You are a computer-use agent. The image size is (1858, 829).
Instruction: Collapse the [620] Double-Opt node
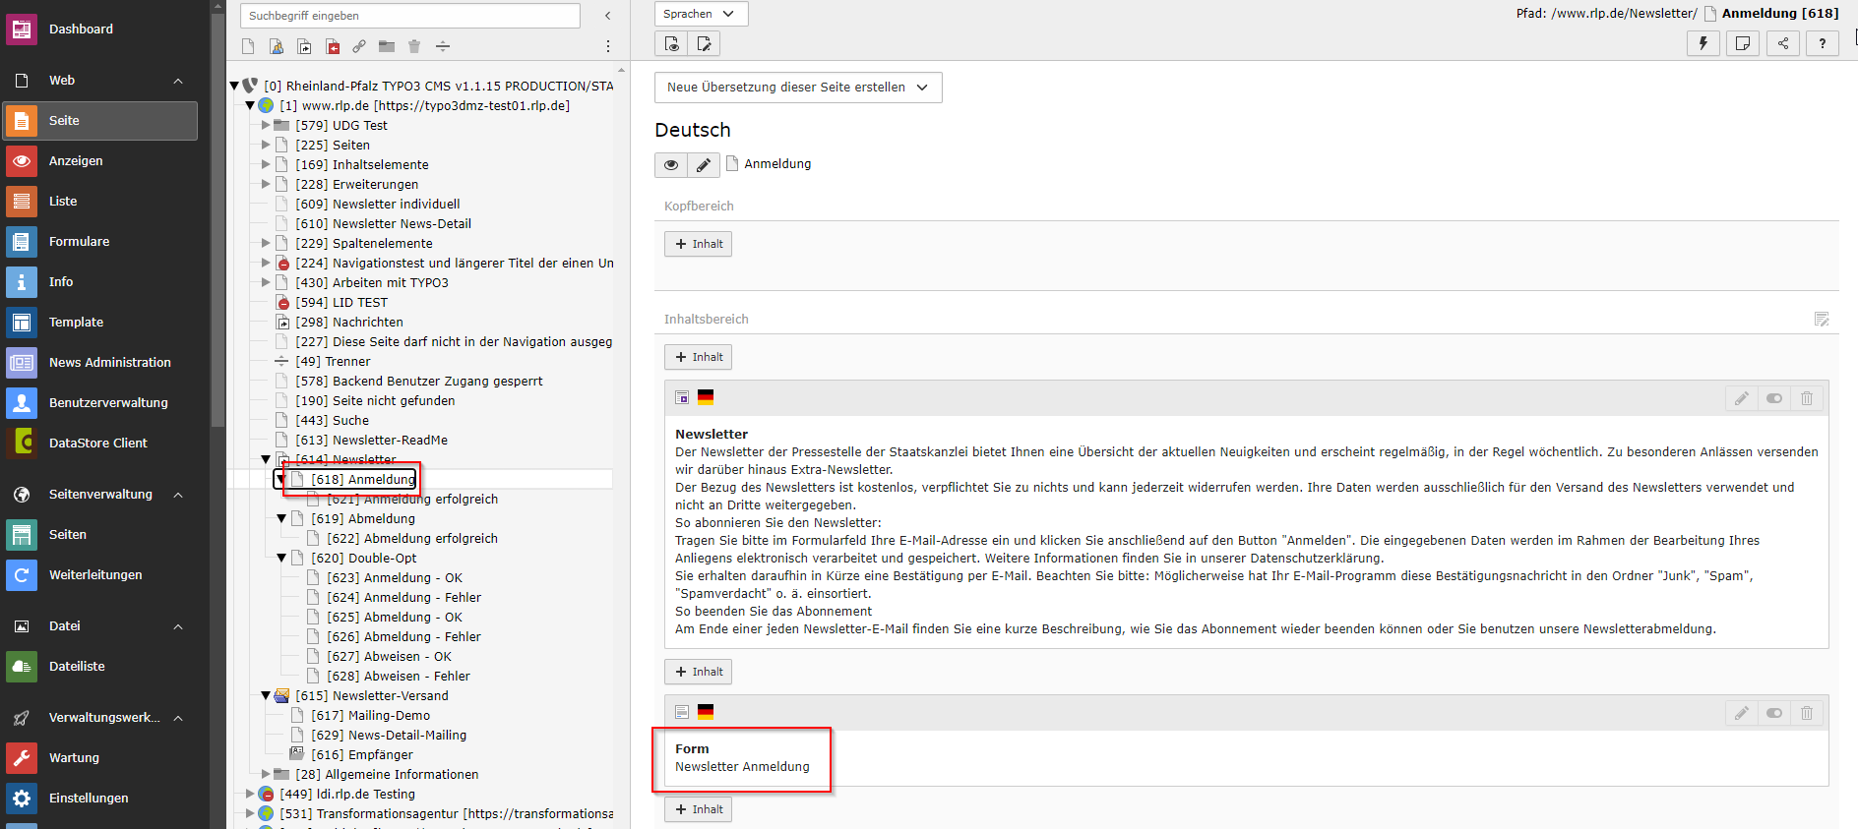tap(281, 559)
